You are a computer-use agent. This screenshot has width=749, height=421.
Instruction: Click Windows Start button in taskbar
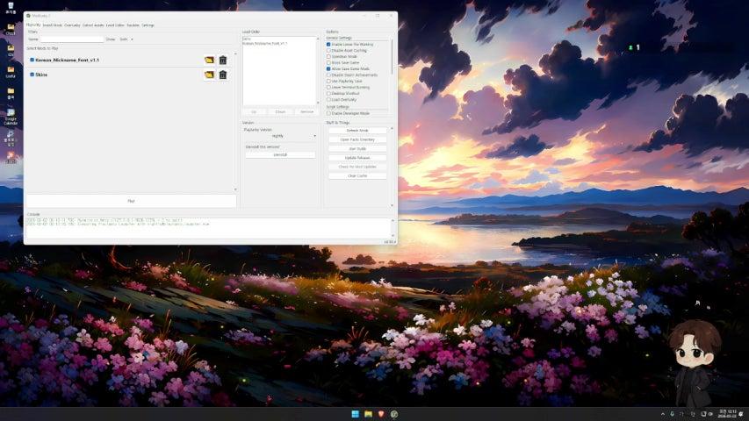point(356,413)
